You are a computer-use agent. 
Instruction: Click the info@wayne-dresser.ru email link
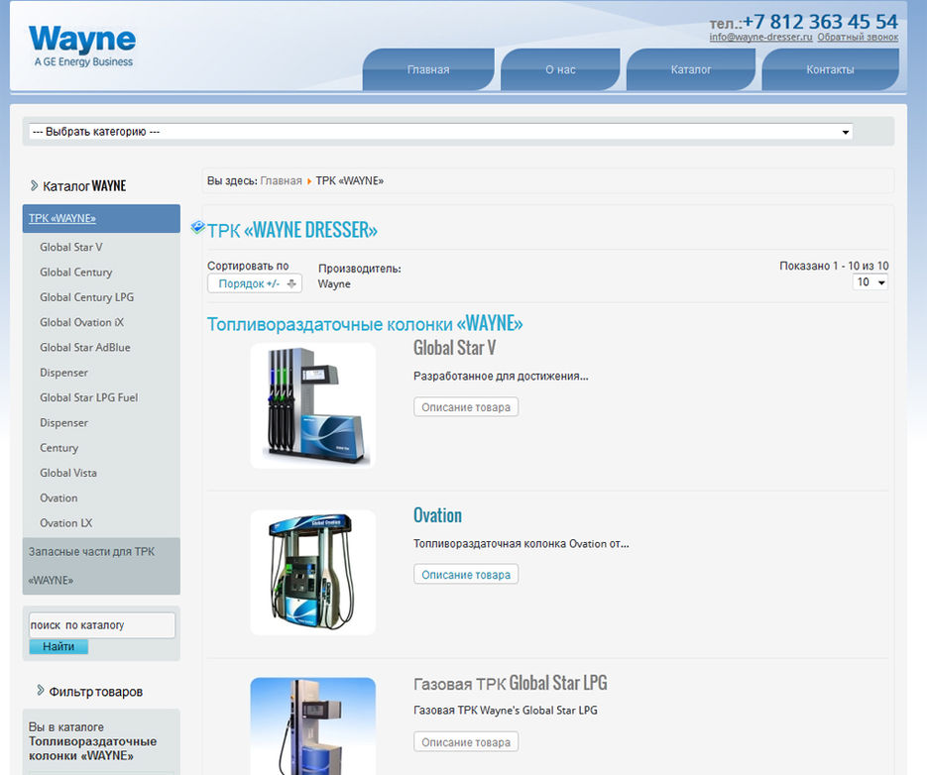coord(760,37)
